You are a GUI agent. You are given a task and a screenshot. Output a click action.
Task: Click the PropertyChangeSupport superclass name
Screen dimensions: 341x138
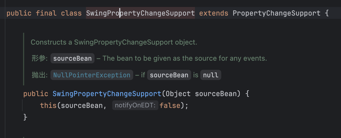(x=277, y=13)
